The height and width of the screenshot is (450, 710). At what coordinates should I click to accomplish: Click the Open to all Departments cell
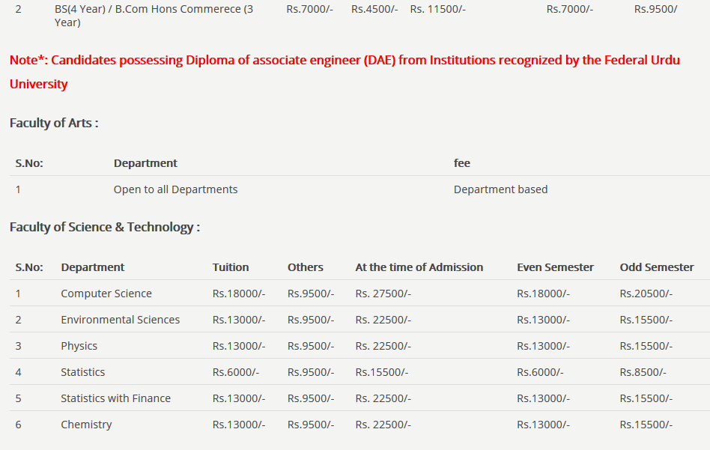click(175, 189)
